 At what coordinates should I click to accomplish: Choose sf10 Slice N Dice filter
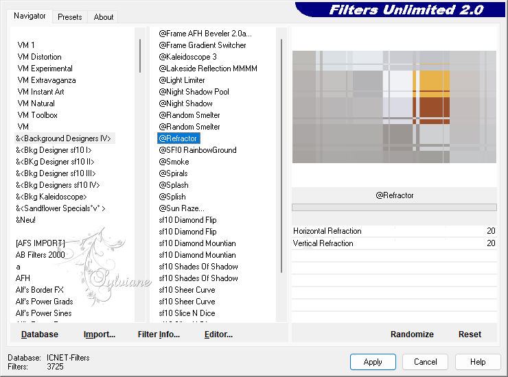click(187, 313)
